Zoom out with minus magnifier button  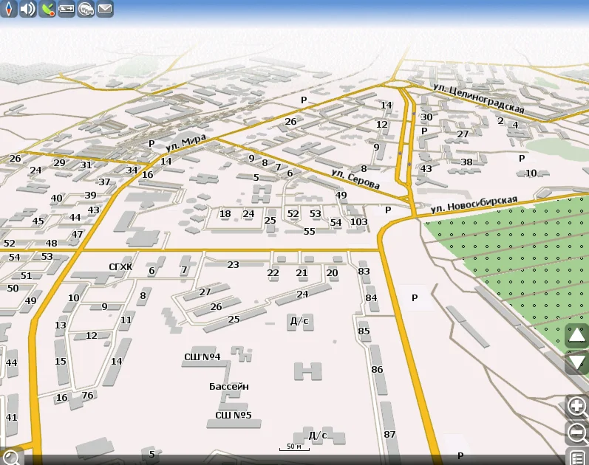pos(576,432)
